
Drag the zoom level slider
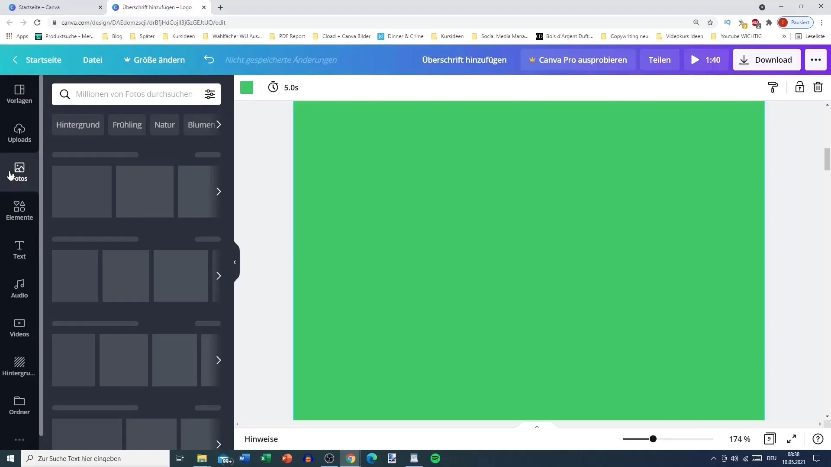652,438
